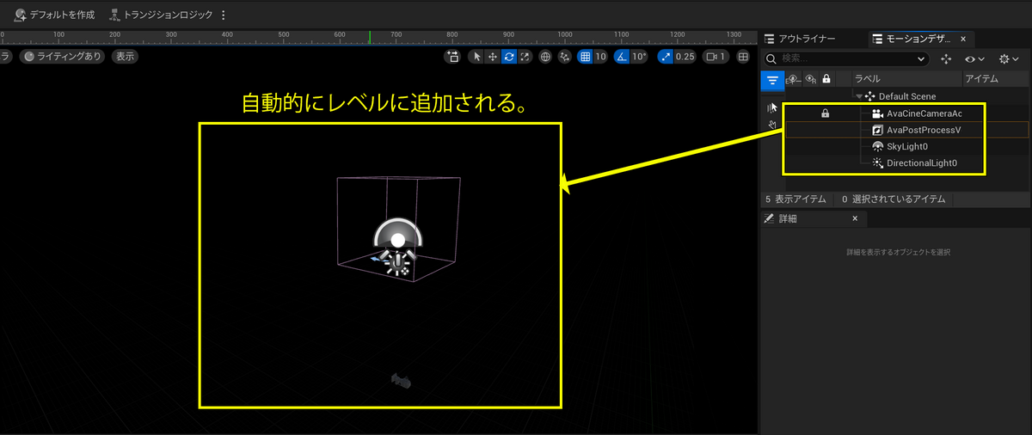
Task: Open トランジションロジック (Transition Logic)
Action: pyautogui.click(x=161, y=15)
